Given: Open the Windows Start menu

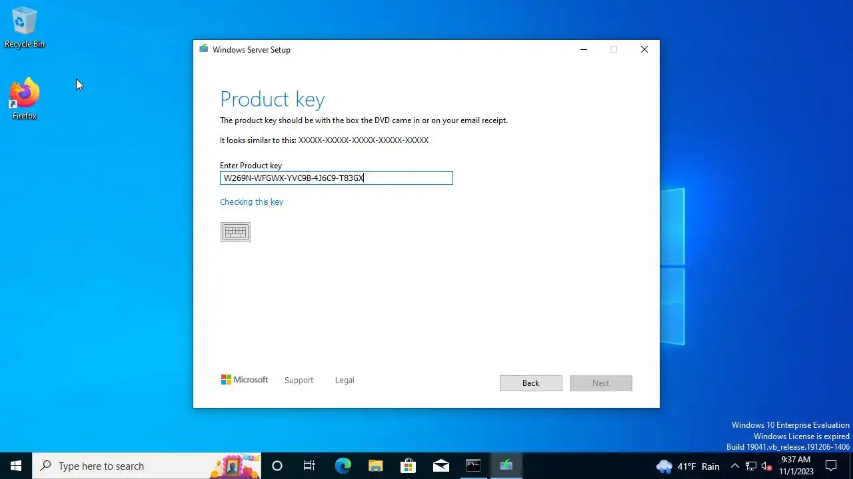Looking at the screenshot, I should (16, 466).
